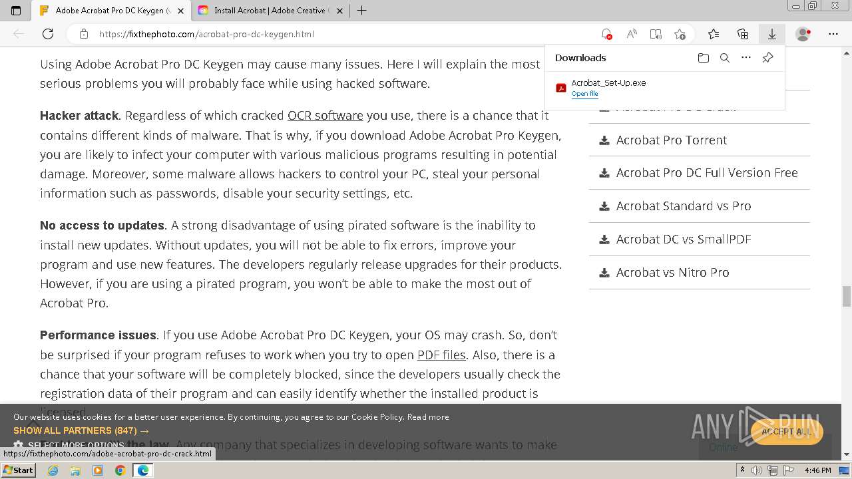The height and width of the screenshot is (479, 852).
Task: Open the browser profile avatar
Action: pyautogui.click(x=803, y=34)
